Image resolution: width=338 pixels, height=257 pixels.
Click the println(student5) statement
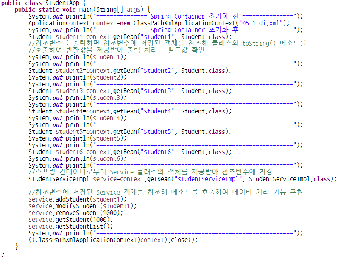[x=77, y=138]
